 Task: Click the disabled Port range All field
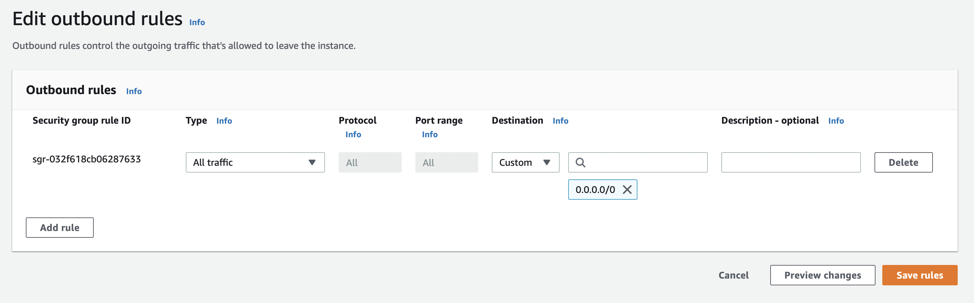[x=446, y=163]
